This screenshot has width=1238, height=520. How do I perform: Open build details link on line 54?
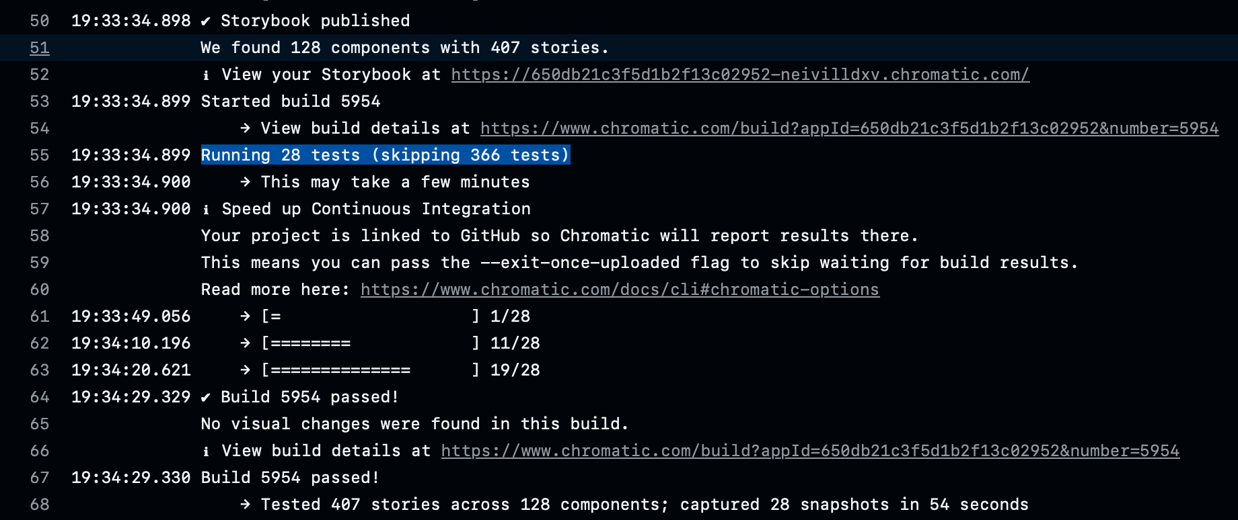click(x=849, y=128)
